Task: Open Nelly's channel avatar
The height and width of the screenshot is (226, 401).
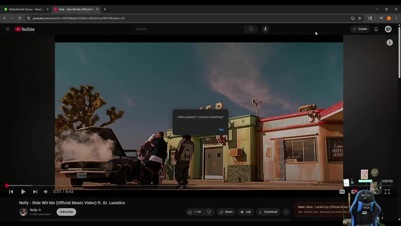Action: 23,212
